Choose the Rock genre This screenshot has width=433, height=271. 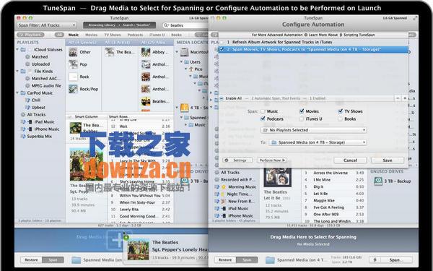(84, 77)
